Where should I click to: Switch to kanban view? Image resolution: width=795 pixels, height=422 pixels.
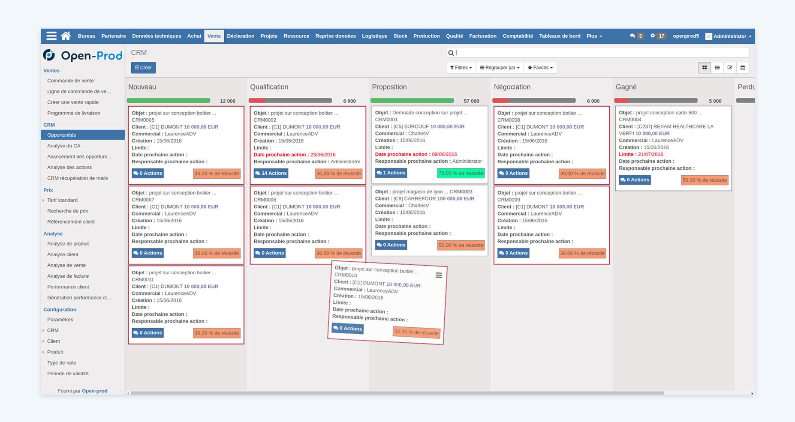(x=704, y=68)
